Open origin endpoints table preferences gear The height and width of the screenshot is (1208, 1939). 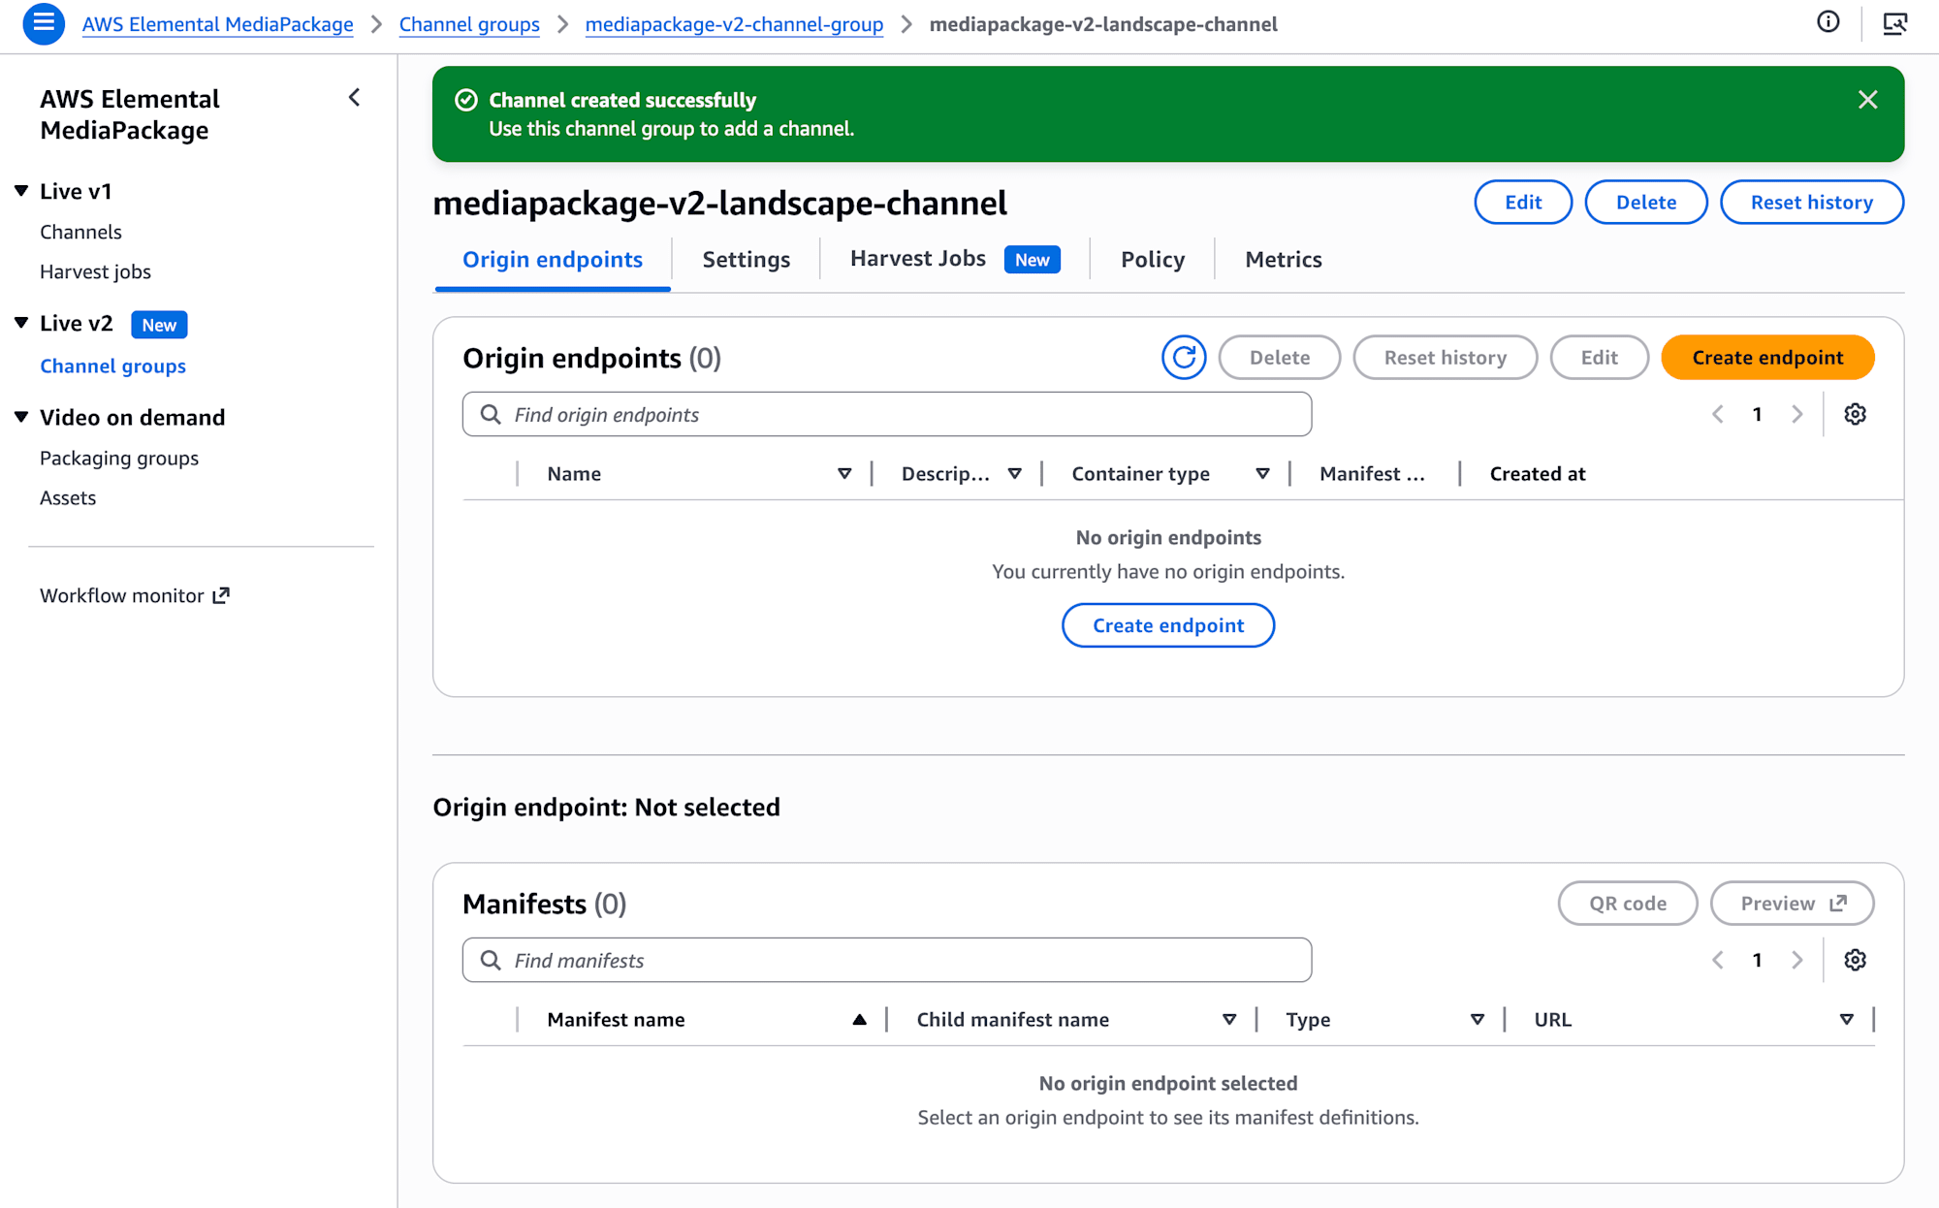coord(1855,414)
